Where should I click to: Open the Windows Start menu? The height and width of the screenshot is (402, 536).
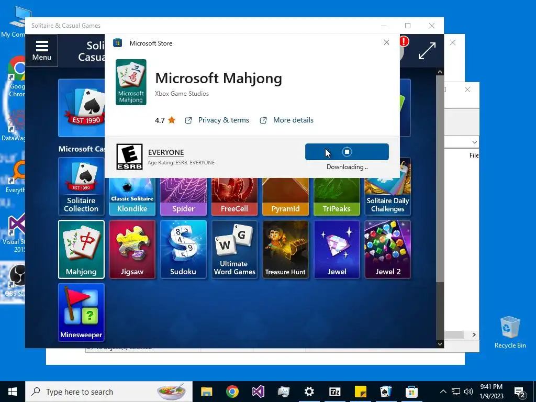pyautogui.click(x=13, y=392)
